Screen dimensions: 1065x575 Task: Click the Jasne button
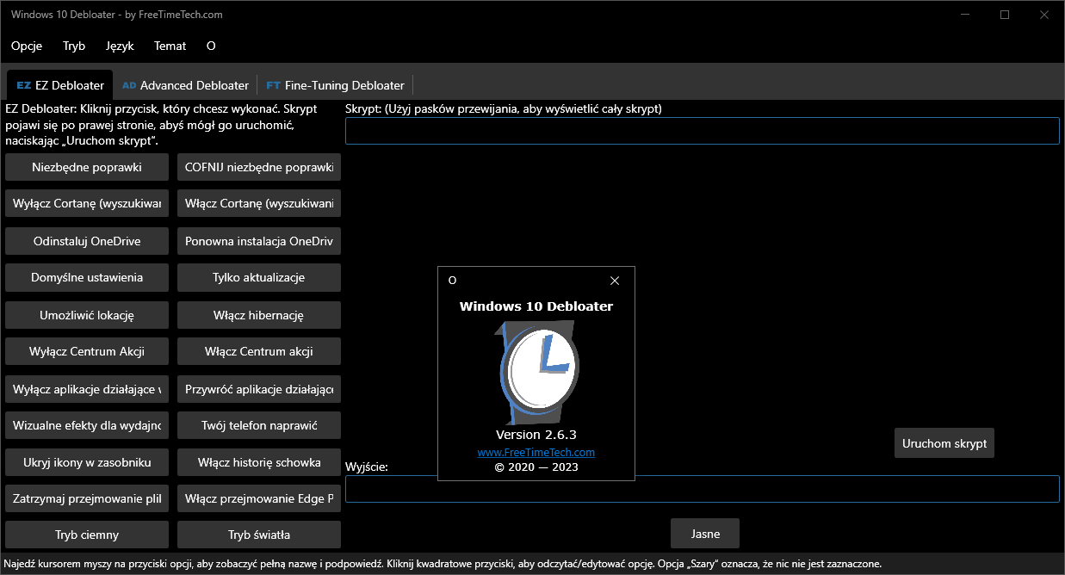click(705, 534)
